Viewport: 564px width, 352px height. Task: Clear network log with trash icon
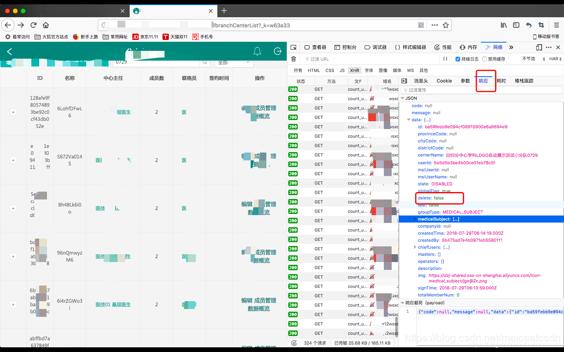pyautogui.click(x=294, y=59)
